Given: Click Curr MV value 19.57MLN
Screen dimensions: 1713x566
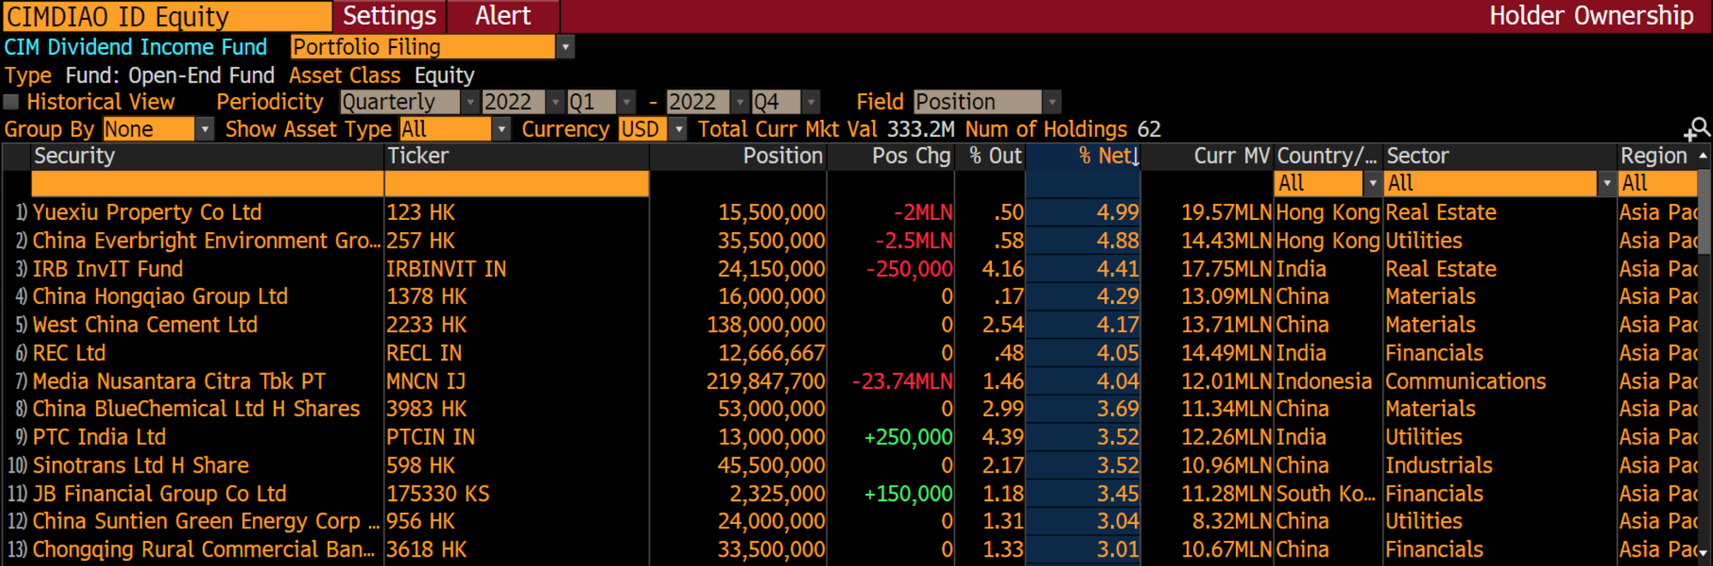Looking at the screenshot, I should point(1227,212).
